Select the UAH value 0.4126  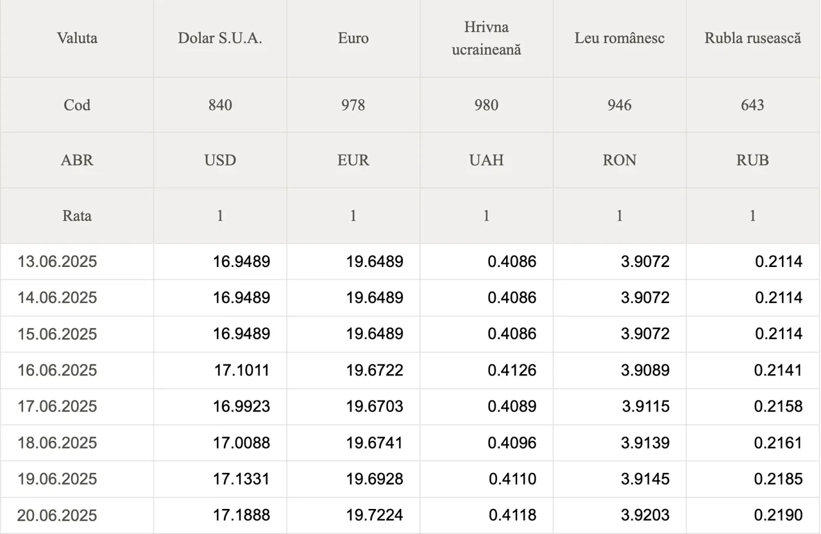click(511, 370)
